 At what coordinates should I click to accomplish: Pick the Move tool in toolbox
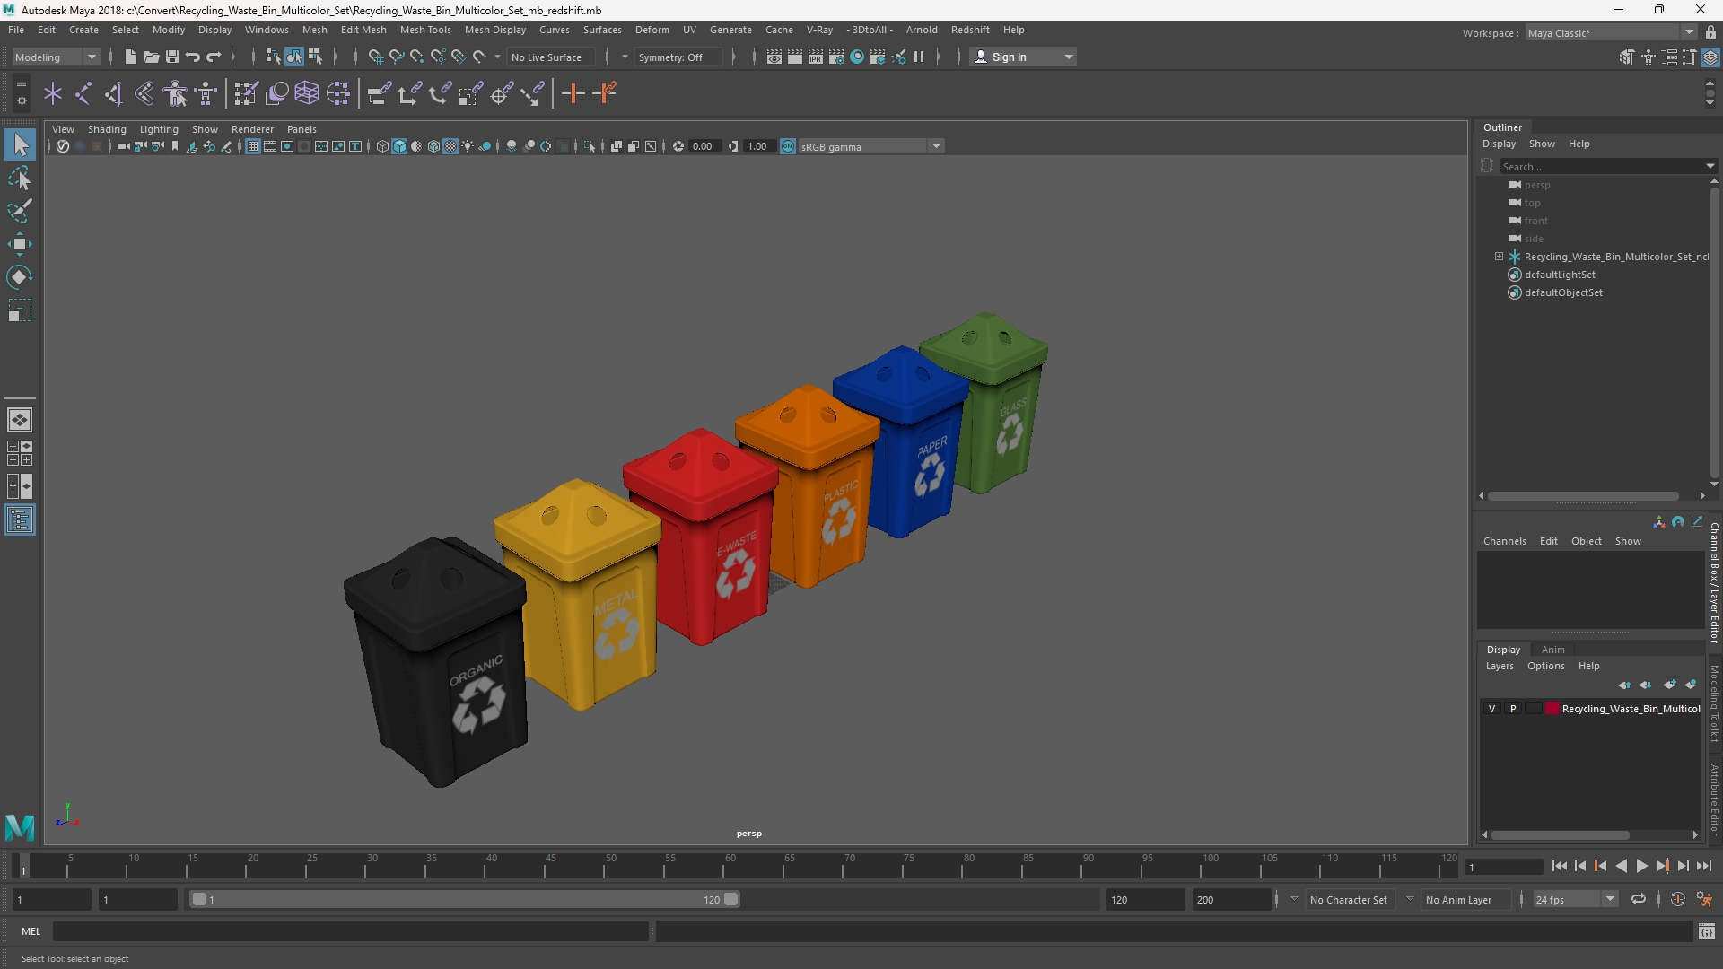point(20,244)
